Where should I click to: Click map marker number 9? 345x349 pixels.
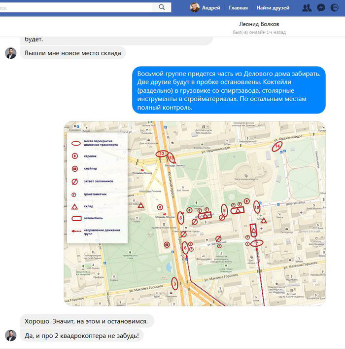click(224, 211)
